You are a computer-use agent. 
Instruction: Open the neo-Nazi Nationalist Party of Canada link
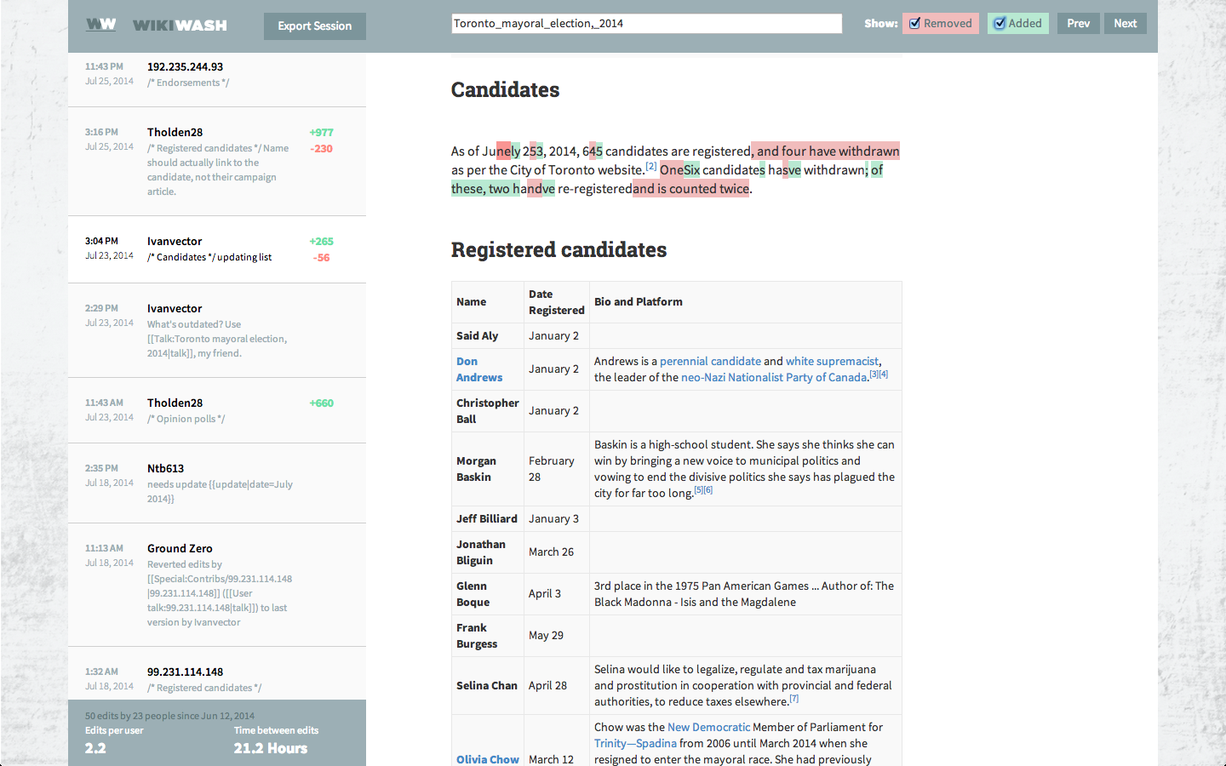click(773, 377)
